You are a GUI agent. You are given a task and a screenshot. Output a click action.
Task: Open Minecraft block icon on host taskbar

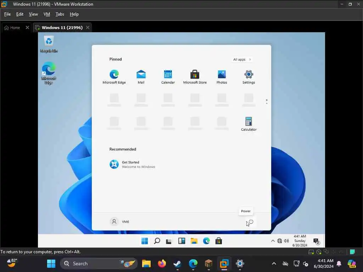[208, 263]
